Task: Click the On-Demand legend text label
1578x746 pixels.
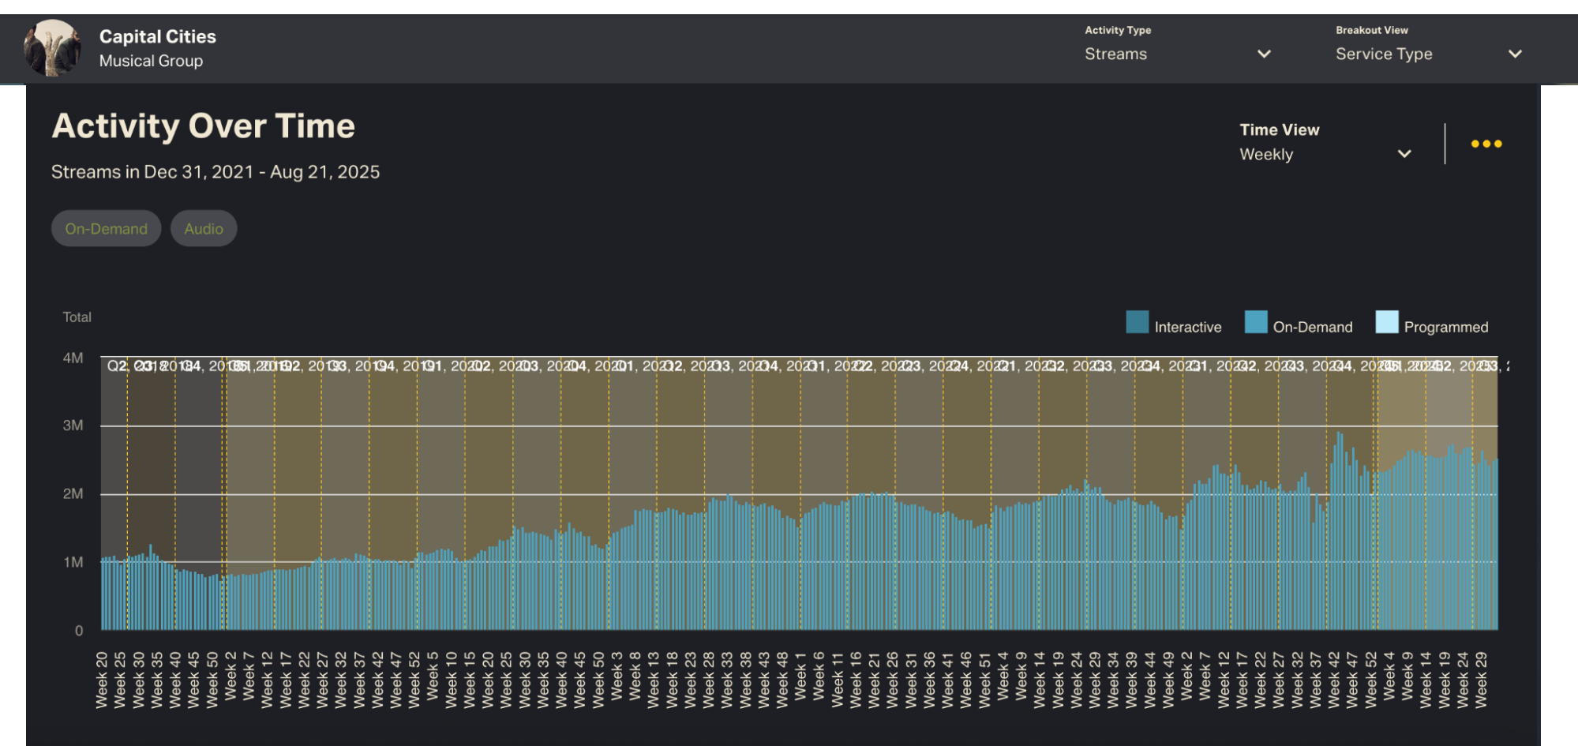Action: click(x=1312, y=327)
